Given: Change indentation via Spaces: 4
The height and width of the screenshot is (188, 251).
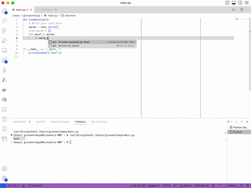Looking at the screenshot, I should [154, 185].
